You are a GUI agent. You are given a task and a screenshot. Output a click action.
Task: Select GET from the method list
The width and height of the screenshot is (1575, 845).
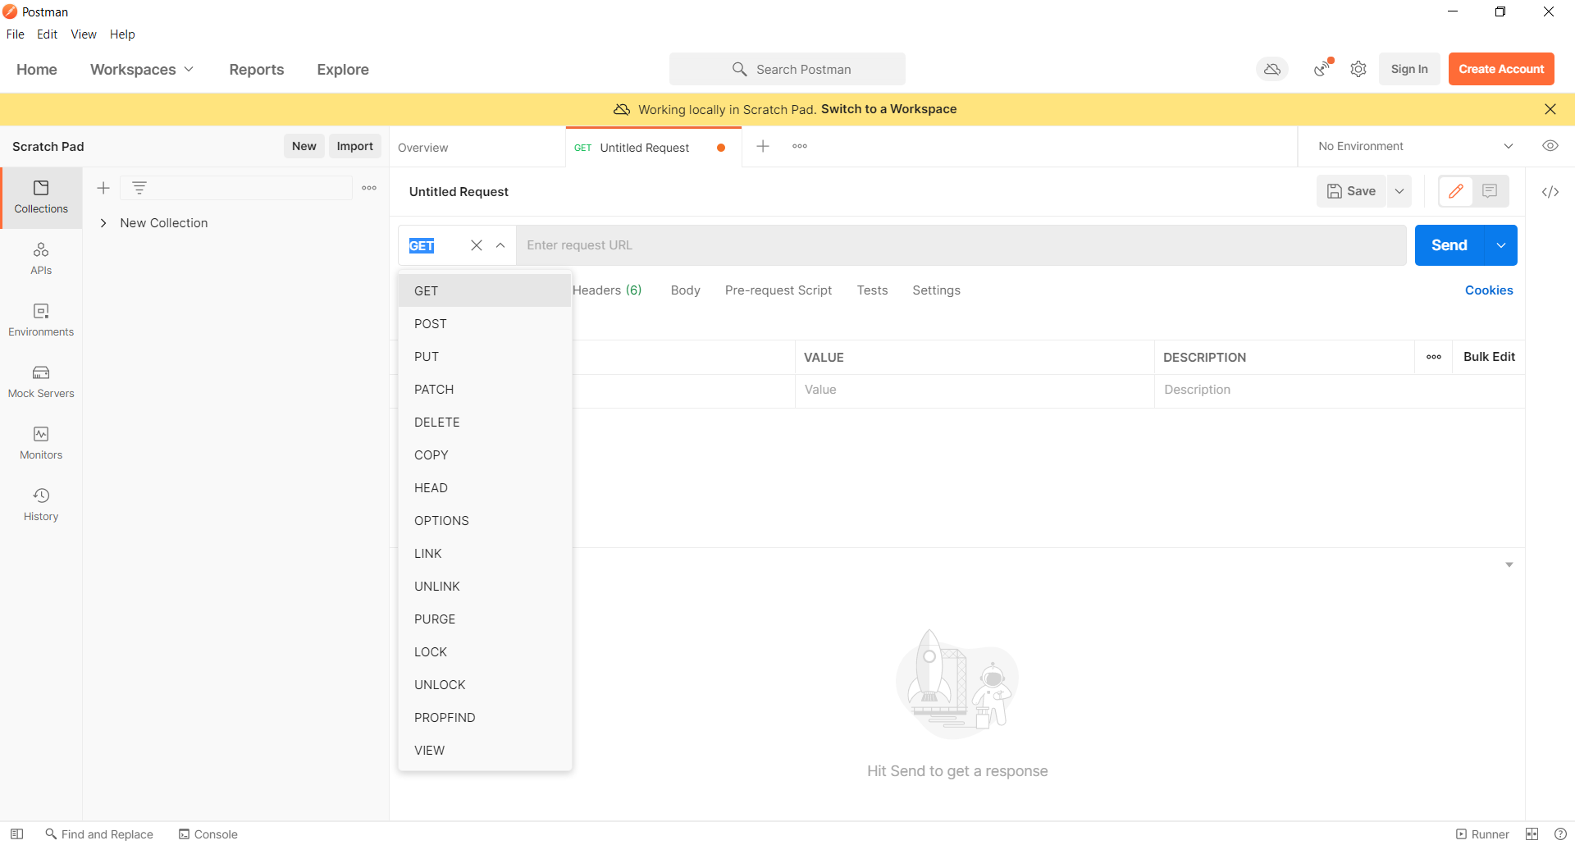tap(485, 291)
